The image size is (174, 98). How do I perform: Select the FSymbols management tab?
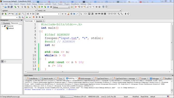[x=6, y=23]
